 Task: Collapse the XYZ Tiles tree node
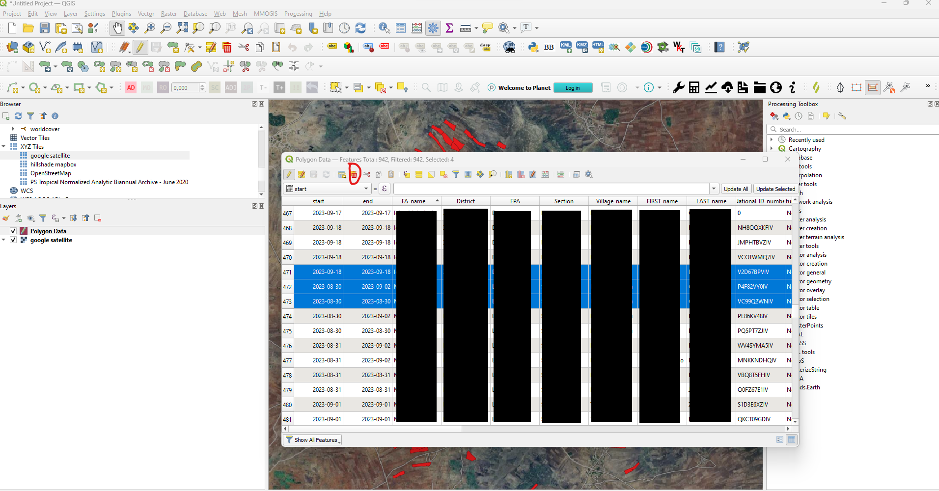pos(4,147)
